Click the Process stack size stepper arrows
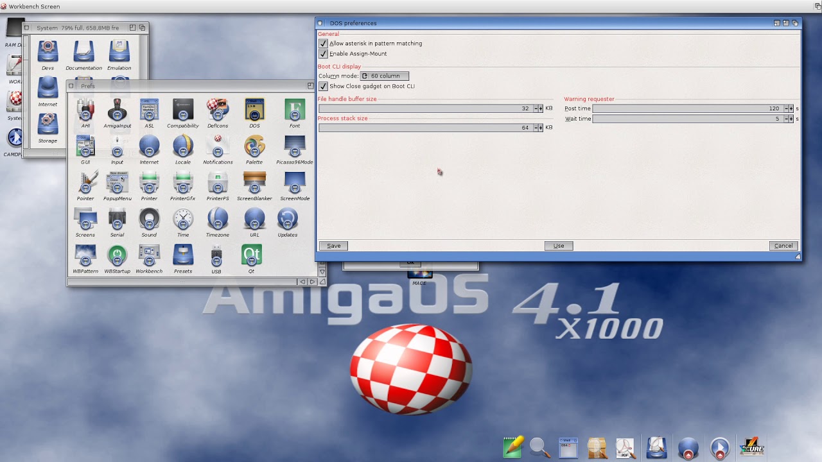The image size is (822, 462). click(538, 128)
